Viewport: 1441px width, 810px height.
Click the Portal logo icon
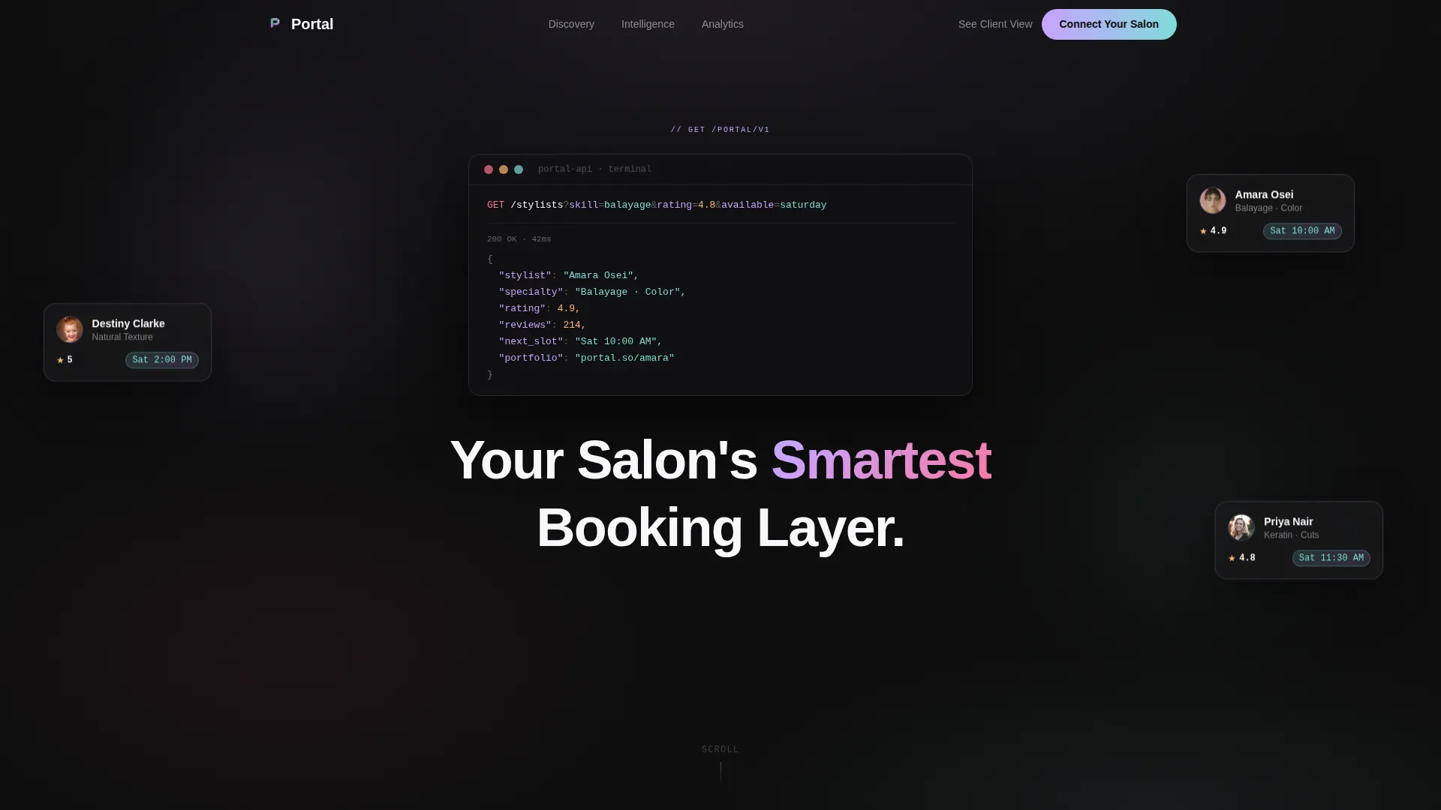pyautogui.click(x=275, y=23)
